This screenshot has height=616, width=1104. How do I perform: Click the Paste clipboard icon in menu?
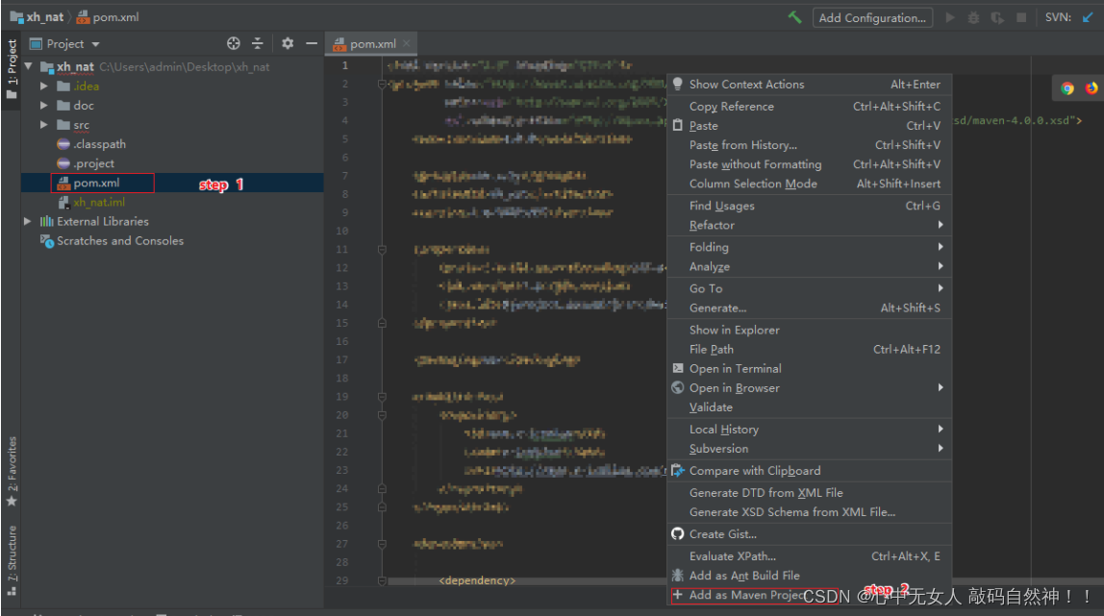[677, 125]
